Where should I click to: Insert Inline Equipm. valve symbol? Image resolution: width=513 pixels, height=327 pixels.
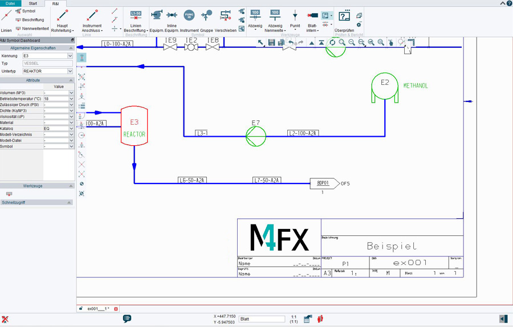(x=172, y=21)
